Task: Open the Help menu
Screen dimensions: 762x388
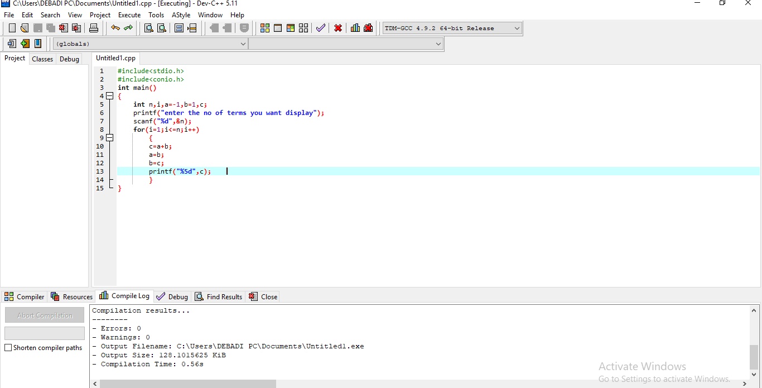Action: point(237,15)
